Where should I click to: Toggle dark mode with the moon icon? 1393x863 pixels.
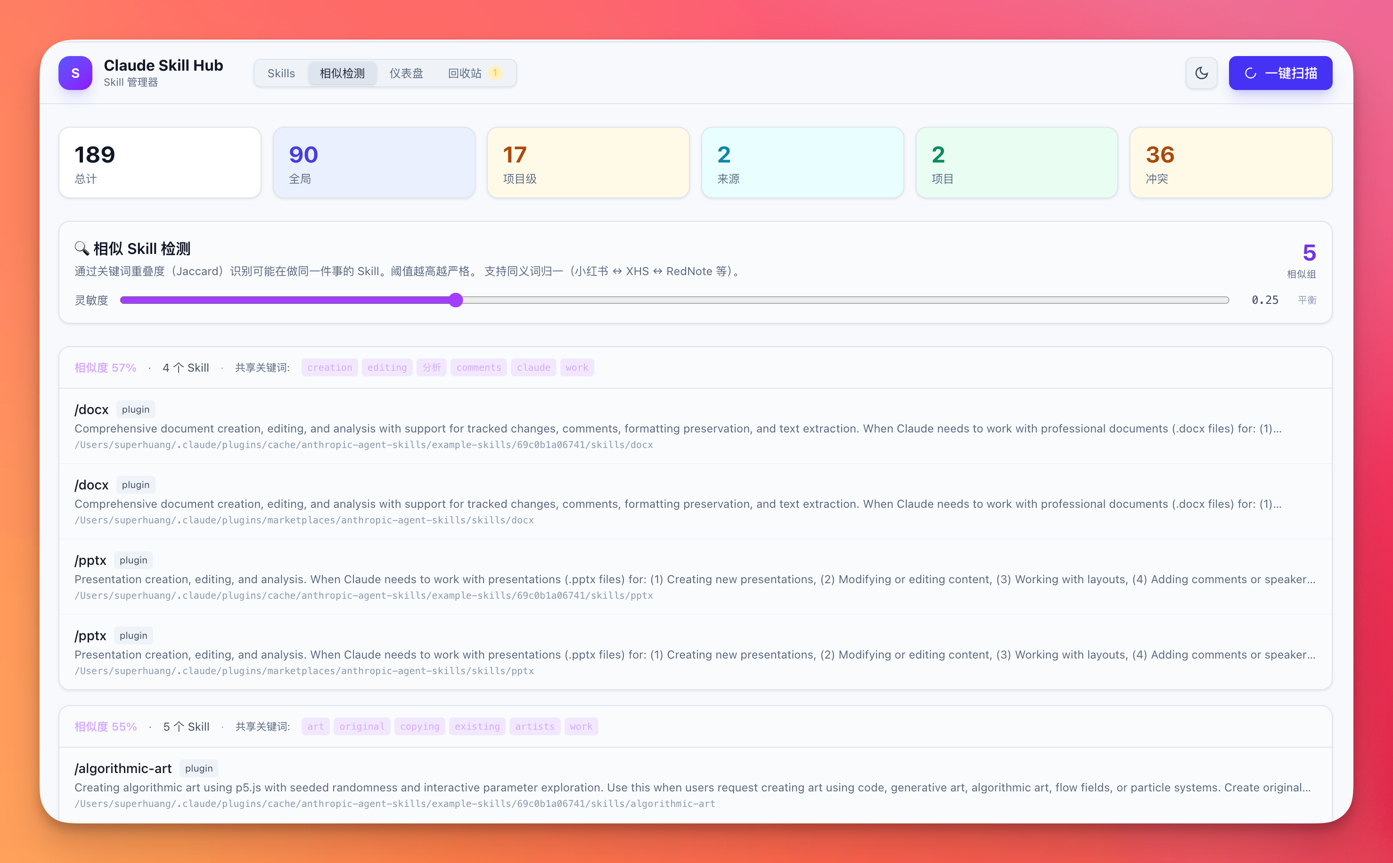[1201, 73]
